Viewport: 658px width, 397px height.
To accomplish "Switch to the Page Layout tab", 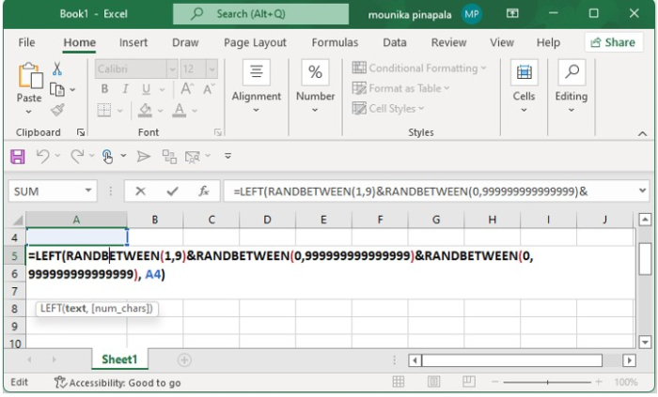I will click(x=255, y=42).
